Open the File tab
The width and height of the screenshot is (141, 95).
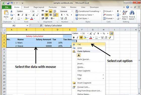coord(7,7)
